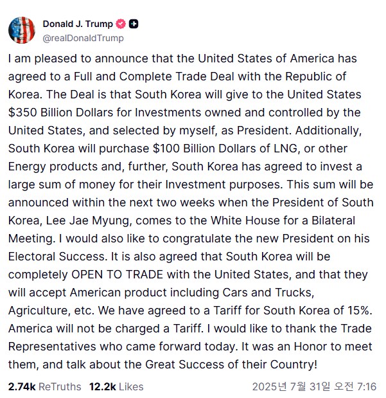Open the Donald J. Trump display name
This screenshot has width=386, height=398.
click(x=78, y=24)
